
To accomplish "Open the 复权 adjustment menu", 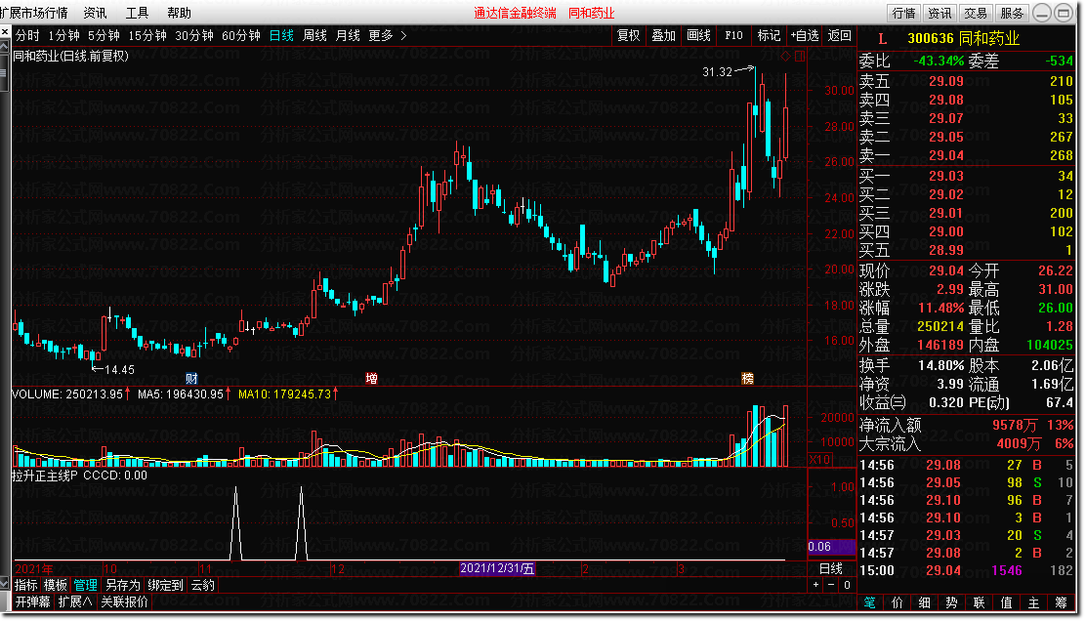I will [x=628, y=35].
